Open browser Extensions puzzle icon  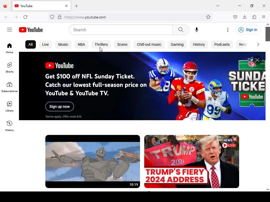click(x=254, y=17)
